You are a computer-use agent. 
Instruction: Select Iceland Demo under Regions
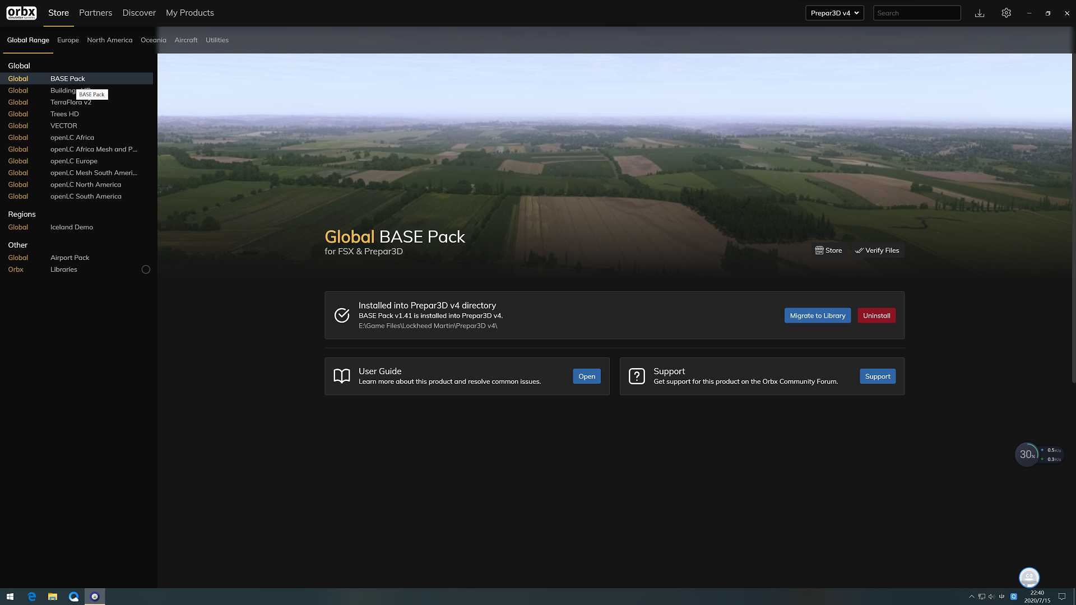click(76, 227)
